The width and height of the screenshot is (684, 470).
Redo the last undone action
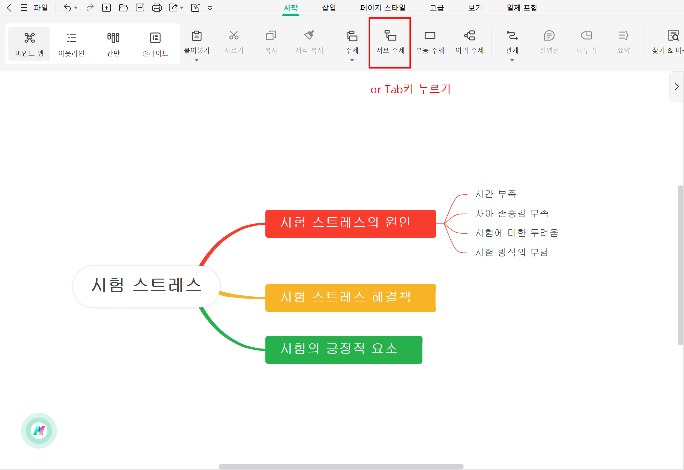(90, 8)
